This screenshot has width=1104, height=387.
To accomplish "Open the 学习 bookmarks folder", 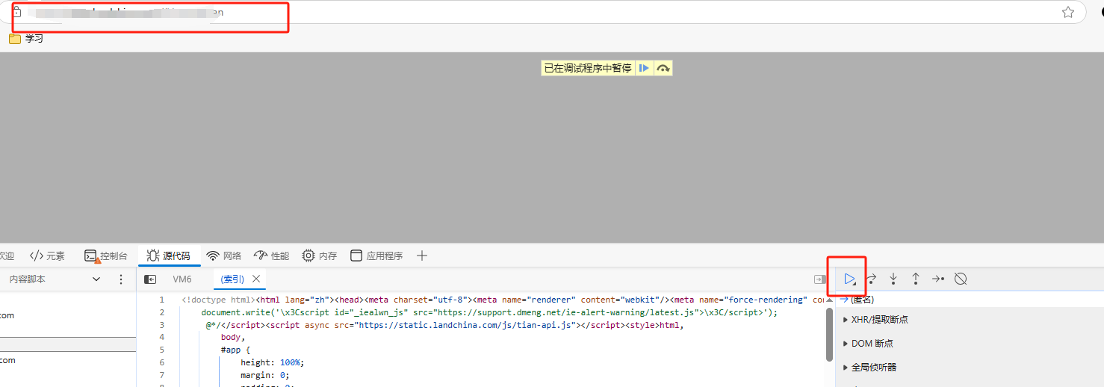I will coord(26,38).
